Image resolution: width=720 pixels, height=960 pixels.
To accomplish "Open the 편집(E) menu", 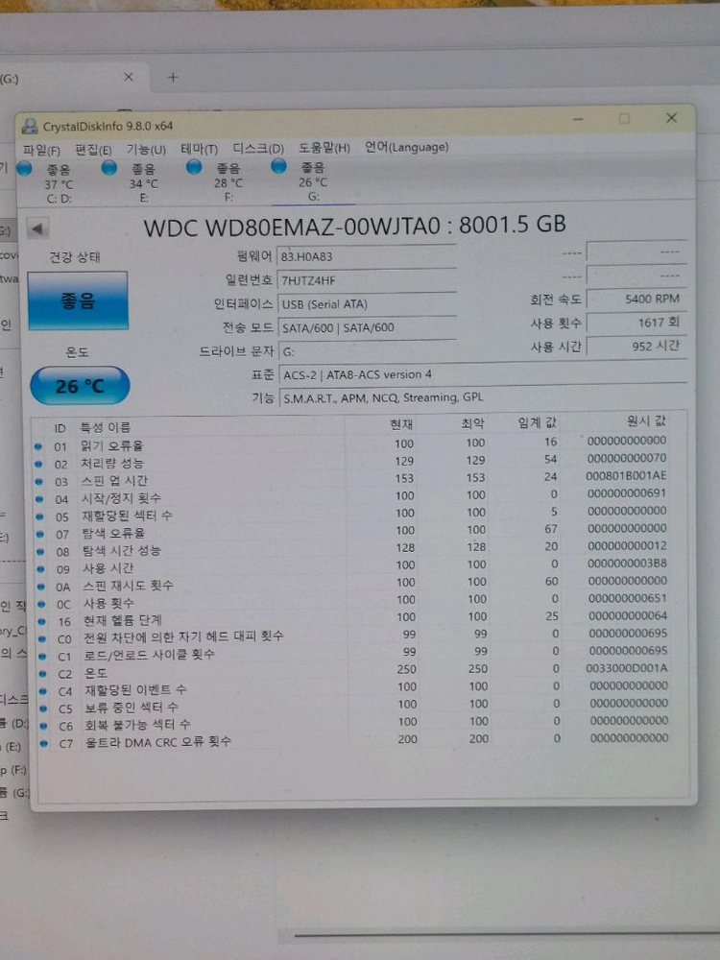I will coord(93,150).
